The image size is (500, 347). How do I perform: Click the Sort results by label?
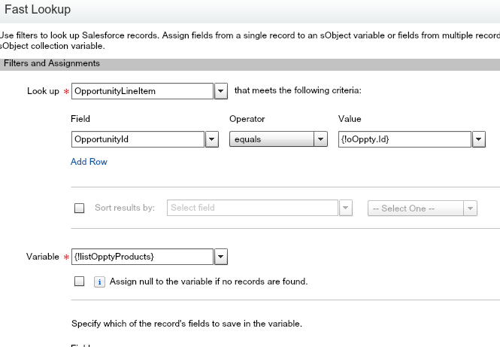(125, 209)
